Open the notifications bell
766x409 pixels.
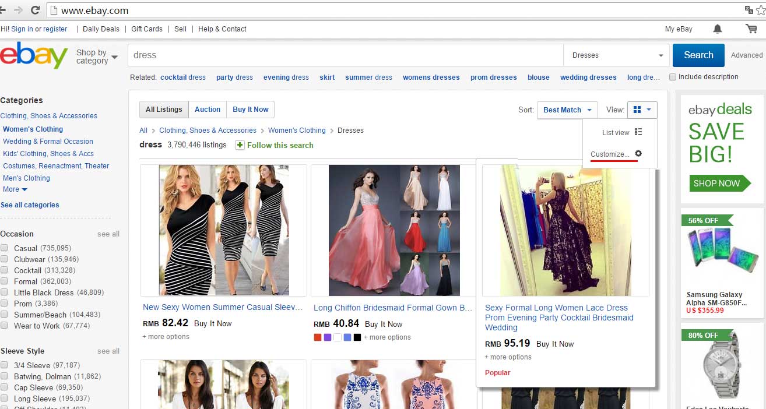(x=718, y=29)
